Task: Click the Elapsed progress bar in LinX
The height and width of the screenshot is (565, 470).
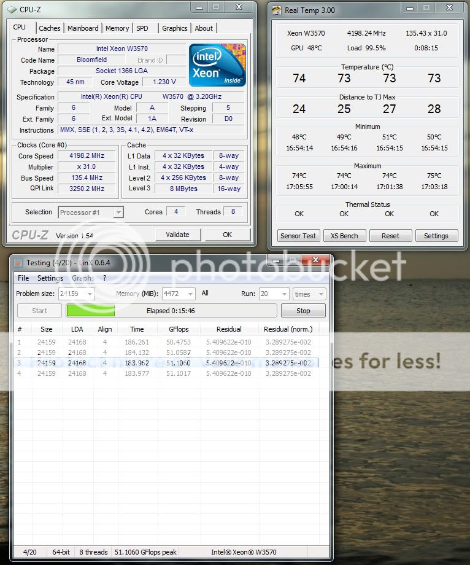Action: coord(171,311)
